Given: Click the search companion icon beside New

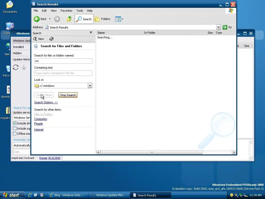Looking at the screenshot, I should click(51, 39).
